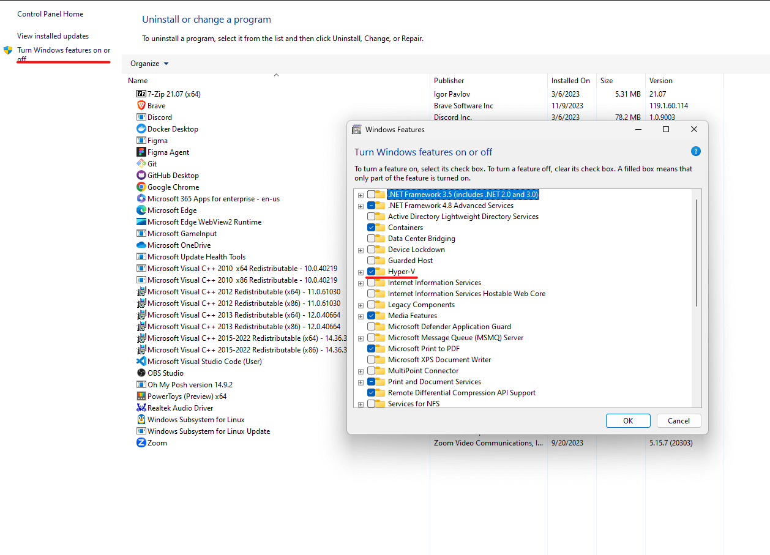Viewport: 770px width, 555px height.
Task: Click the OBS Studio icon
Action: click(x=141, y=373)
